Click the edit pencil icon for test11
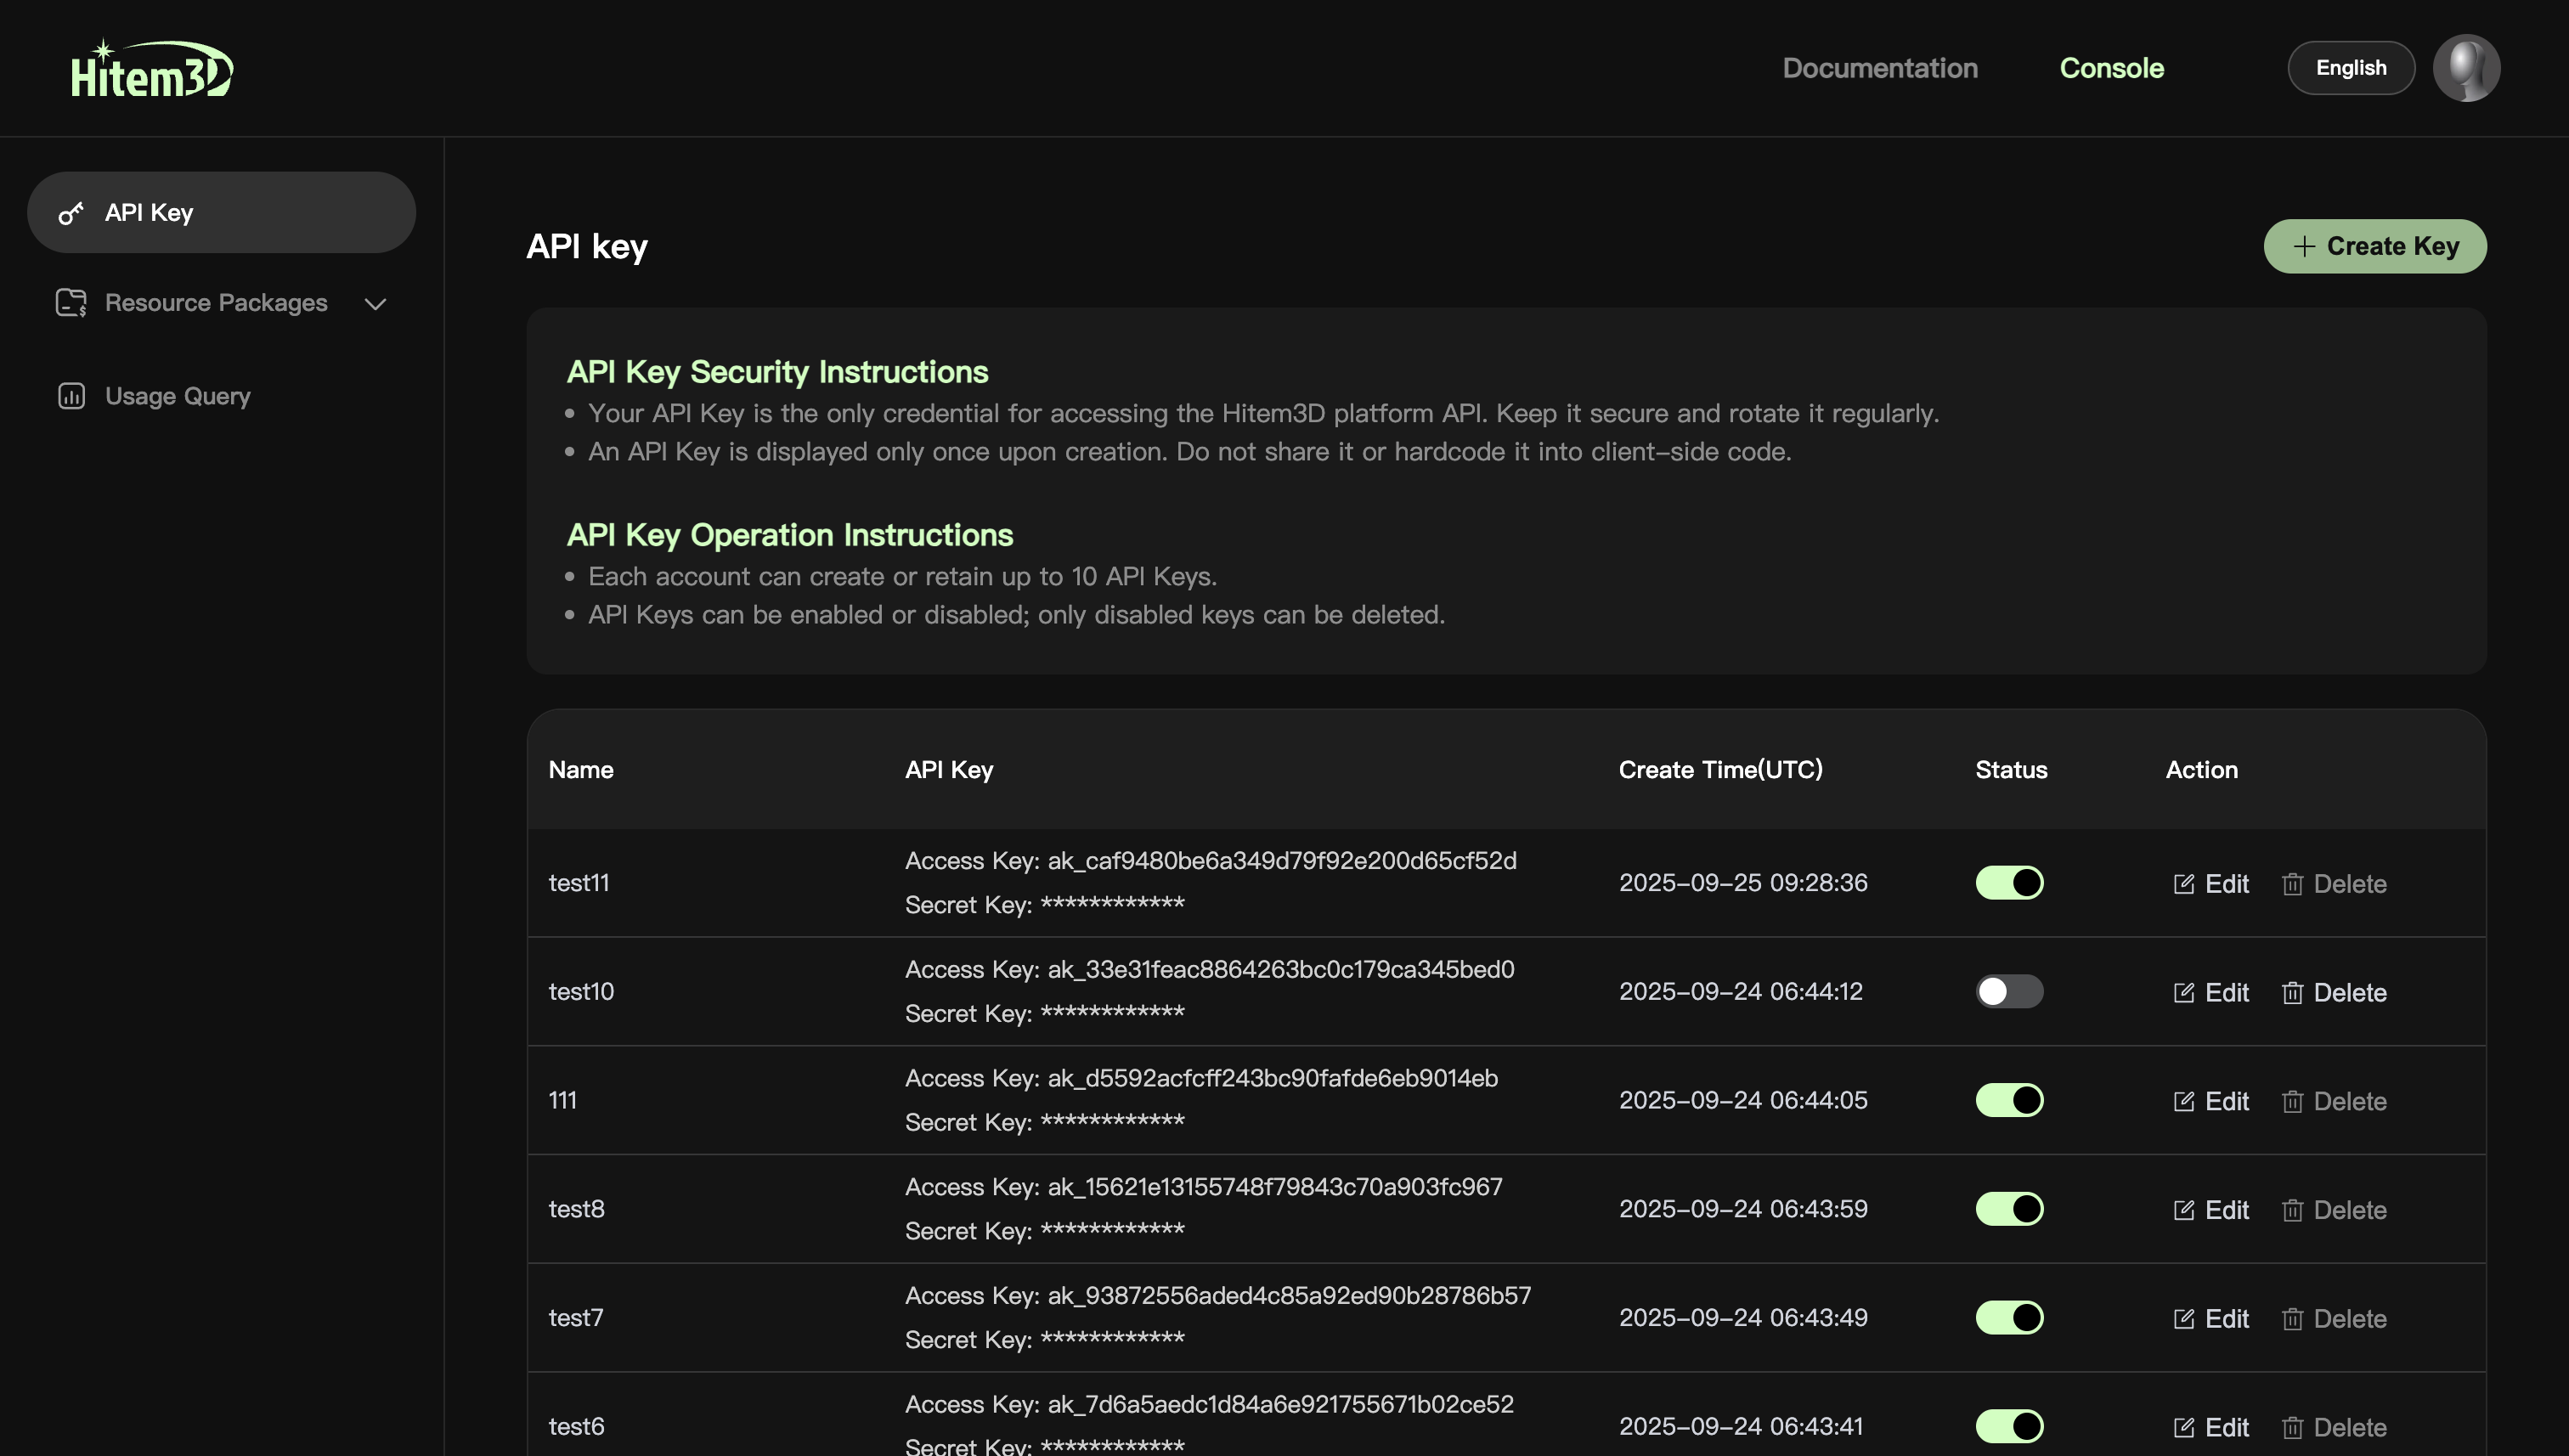 (x=2183, y=884)
